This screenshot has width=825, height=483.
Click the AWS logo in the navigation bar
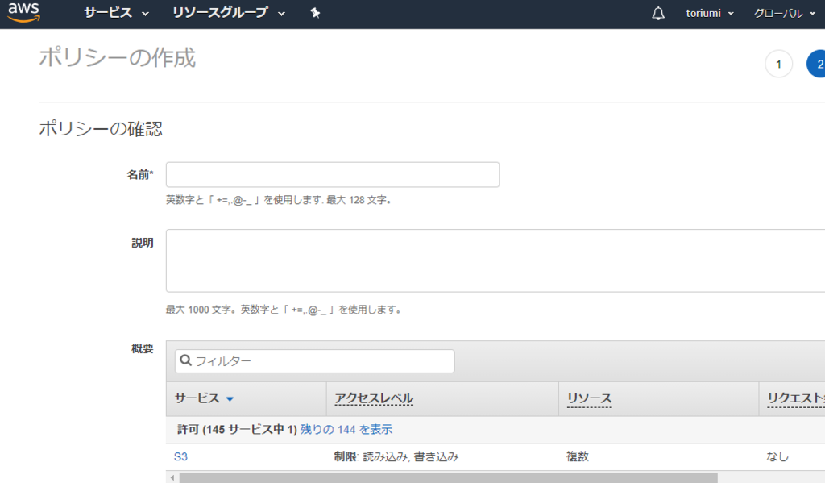23,12
